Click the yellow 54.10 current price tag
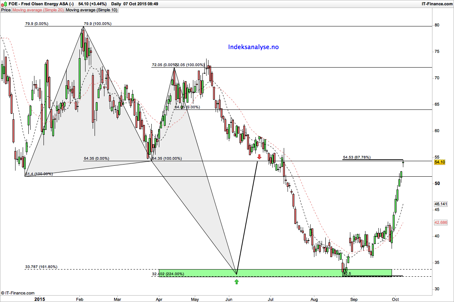This screenshot has height=302, width=454. (439, 162)
